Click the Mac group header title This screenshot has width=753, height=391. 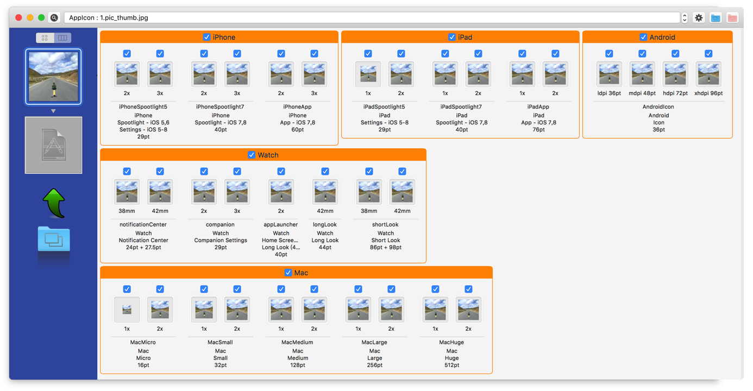pos(301,273)
